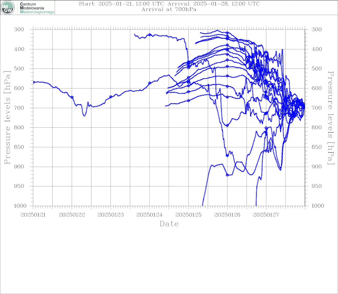The image size is (338, 294).
Task: Click the right axis label 700
Action: (317, 108)
